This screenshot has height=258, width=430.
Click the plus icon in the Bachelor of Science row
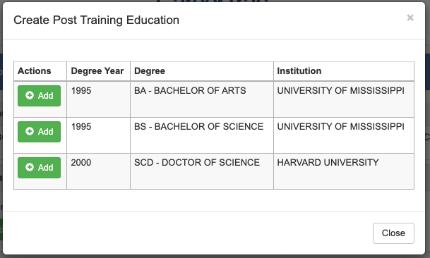point(30,131)
